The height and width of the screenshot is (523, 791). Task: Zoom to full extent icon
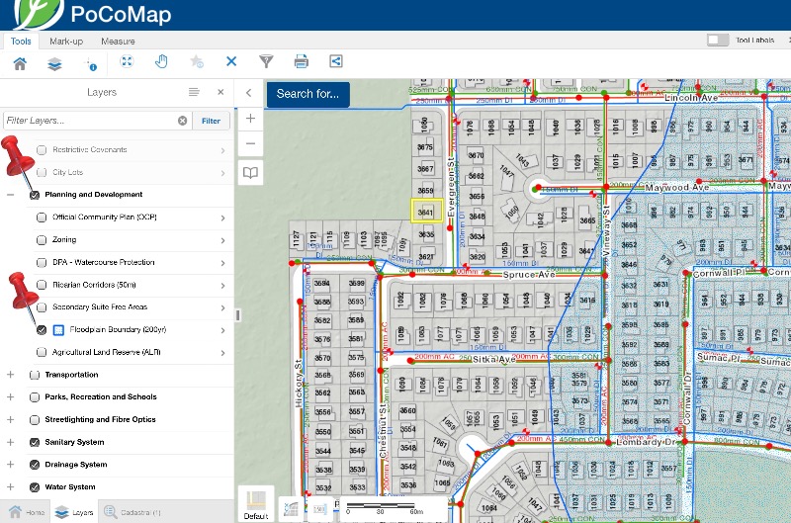point(127,61)
